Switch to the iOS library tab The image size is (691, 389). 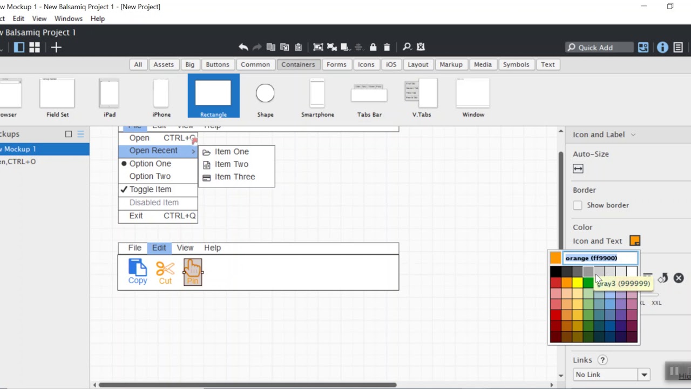pos(391,64)
